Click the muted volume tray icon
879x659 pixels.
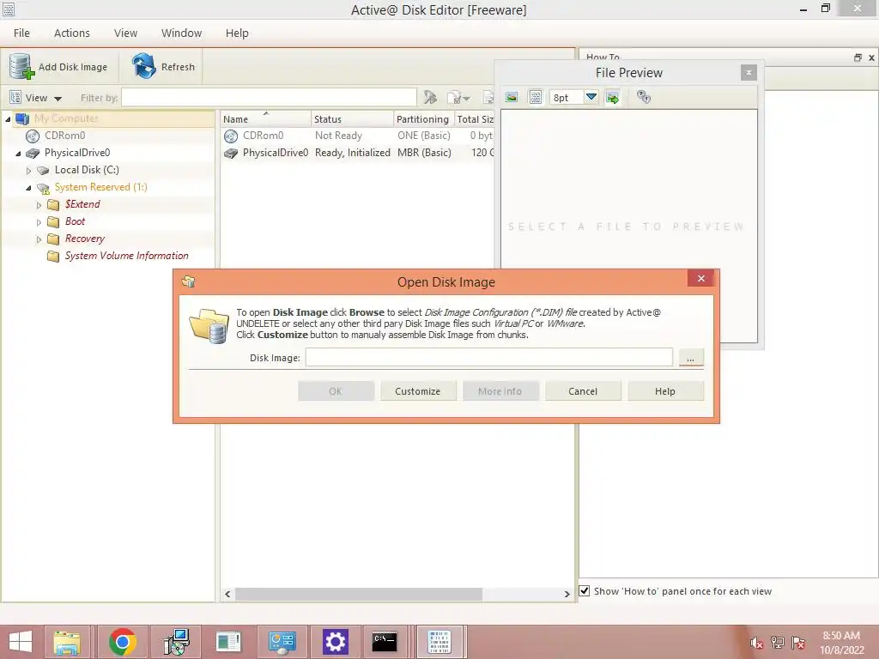[x=757, y=643]
